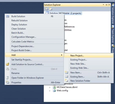Choose Deploy Solution

(x=34, y=25)
